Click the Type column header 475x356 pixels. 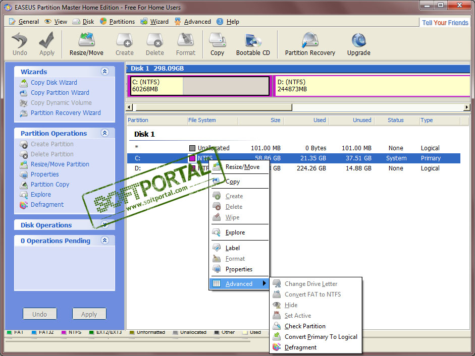point(439,120)
